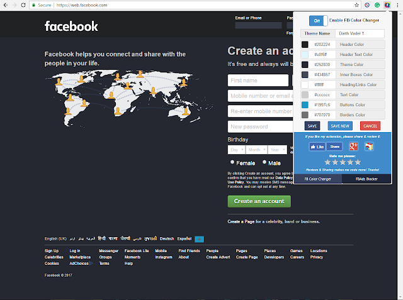Rate with the first star
The height and width of the screenshot is (300, 403).
coord(327,162)
